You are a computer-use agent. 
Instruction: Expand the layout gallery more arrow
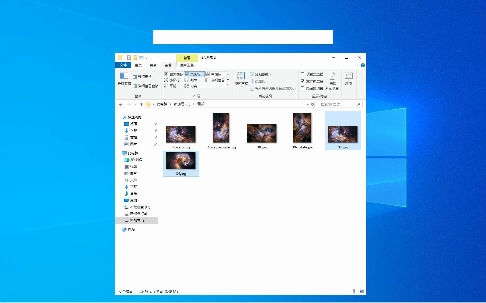pos(228,85)
